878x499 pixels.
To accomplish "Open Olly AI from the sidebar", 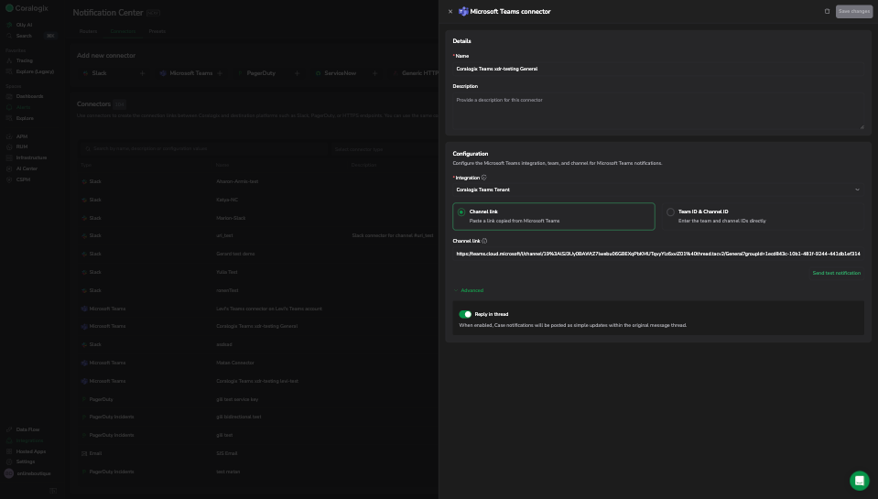I will coord(24,25).
